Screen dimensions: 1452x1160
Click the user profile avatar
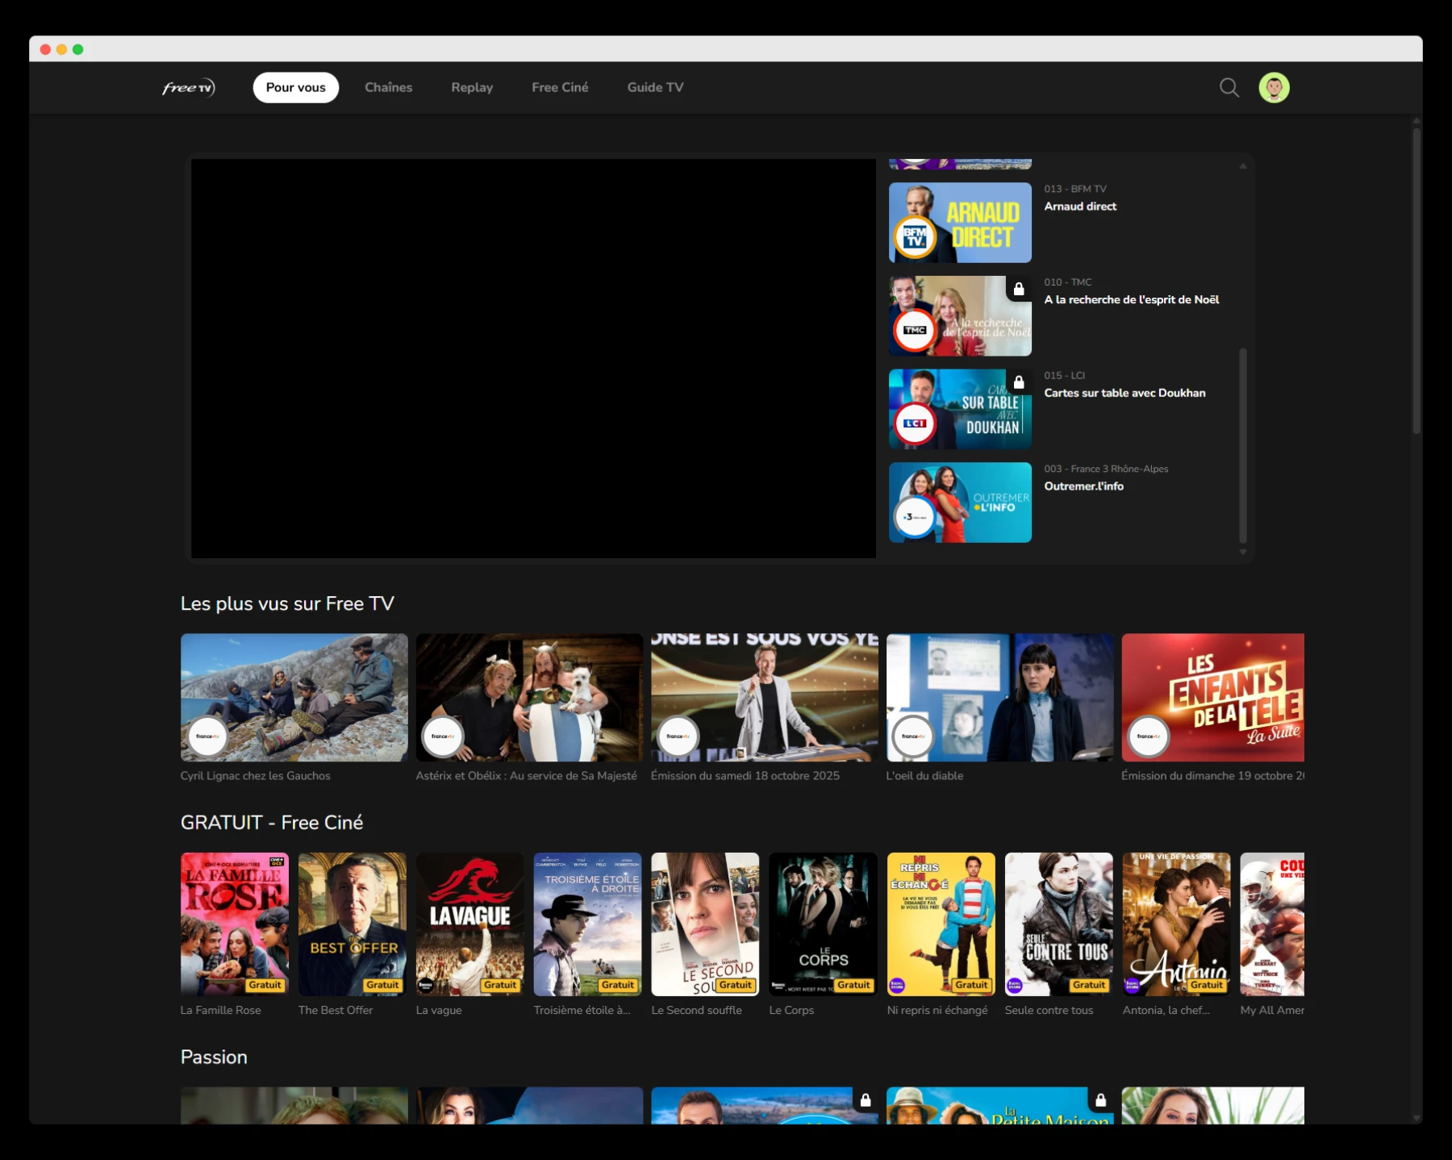[1274, 87]
